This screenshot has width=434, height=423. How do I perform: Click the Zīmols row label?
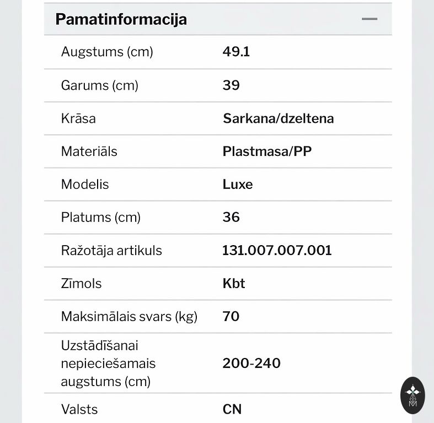[81, 284]
